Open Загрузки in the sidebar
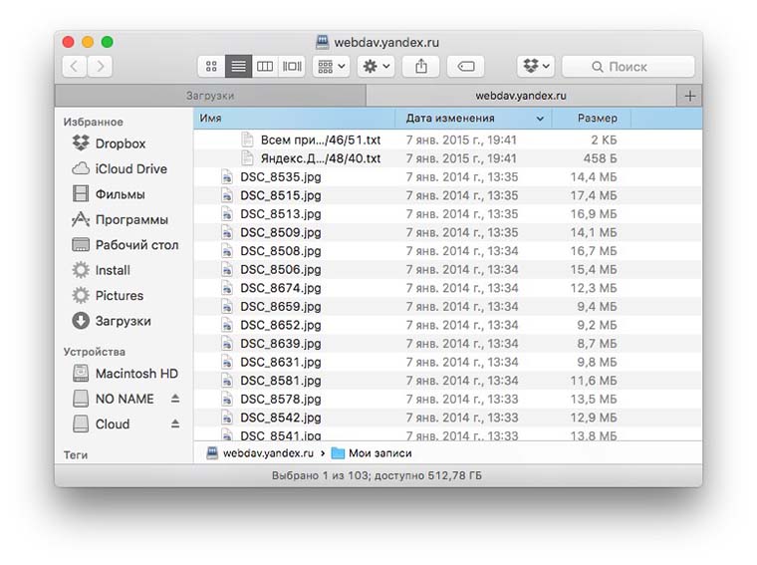 [x=123, y=321]
